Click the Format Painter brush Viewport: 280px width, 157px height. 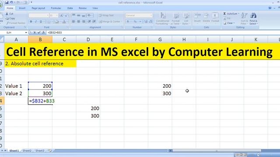click(7, 23)
